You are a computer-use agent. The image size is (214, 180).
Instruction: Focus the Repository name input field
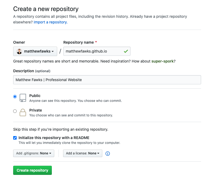click(97, 51)
